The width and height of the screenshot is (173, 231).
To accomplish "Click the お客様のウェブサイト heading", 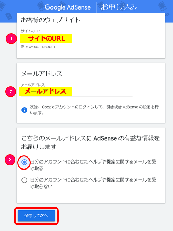I will click(x=51, y=20).
